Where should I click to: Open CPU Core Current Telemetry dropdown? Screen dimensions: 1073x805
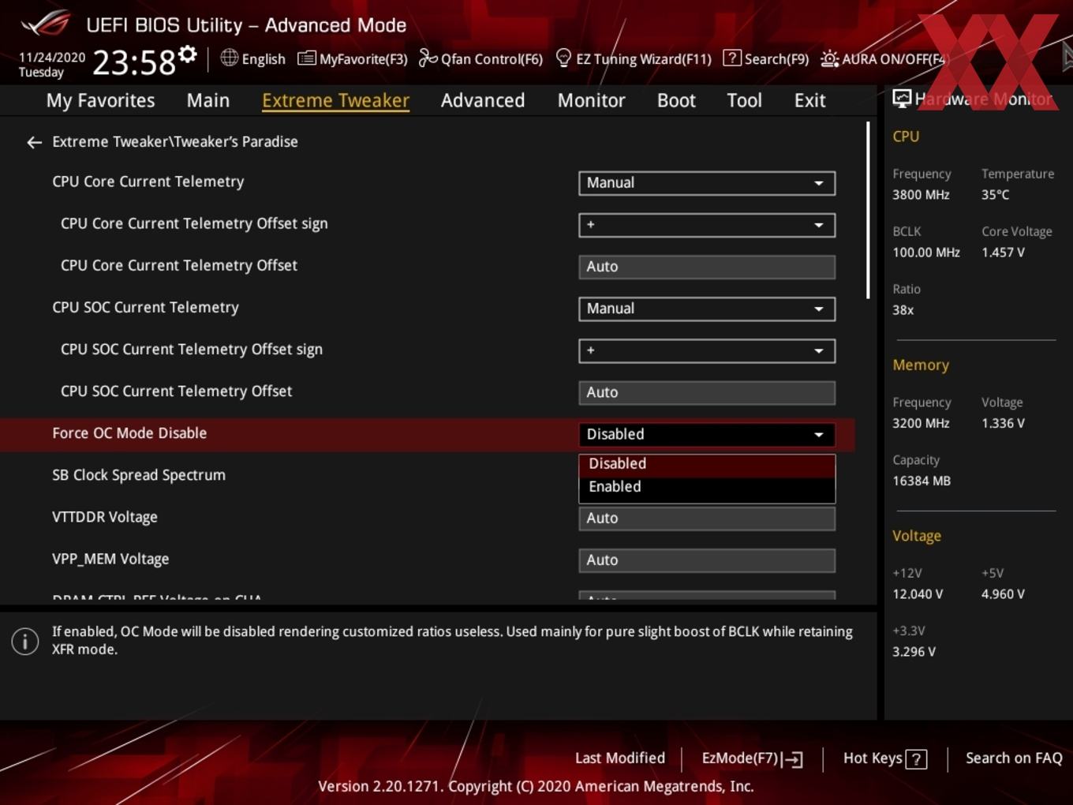point(707,183)
